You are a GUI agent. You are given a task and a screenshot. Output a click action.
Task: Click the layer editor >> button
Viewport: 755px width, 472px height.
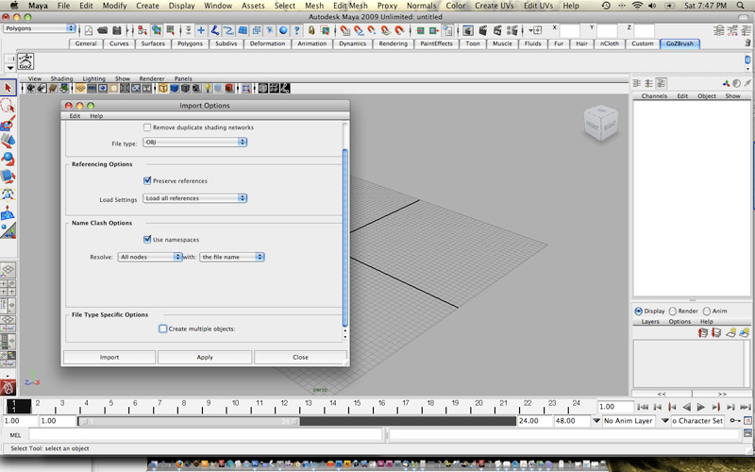[x=722, y=394]
